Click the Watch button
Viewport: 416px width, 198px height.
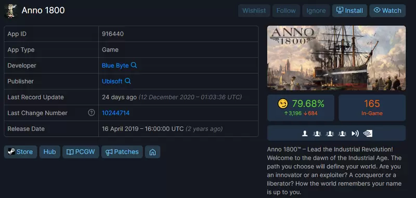point(387,10)
